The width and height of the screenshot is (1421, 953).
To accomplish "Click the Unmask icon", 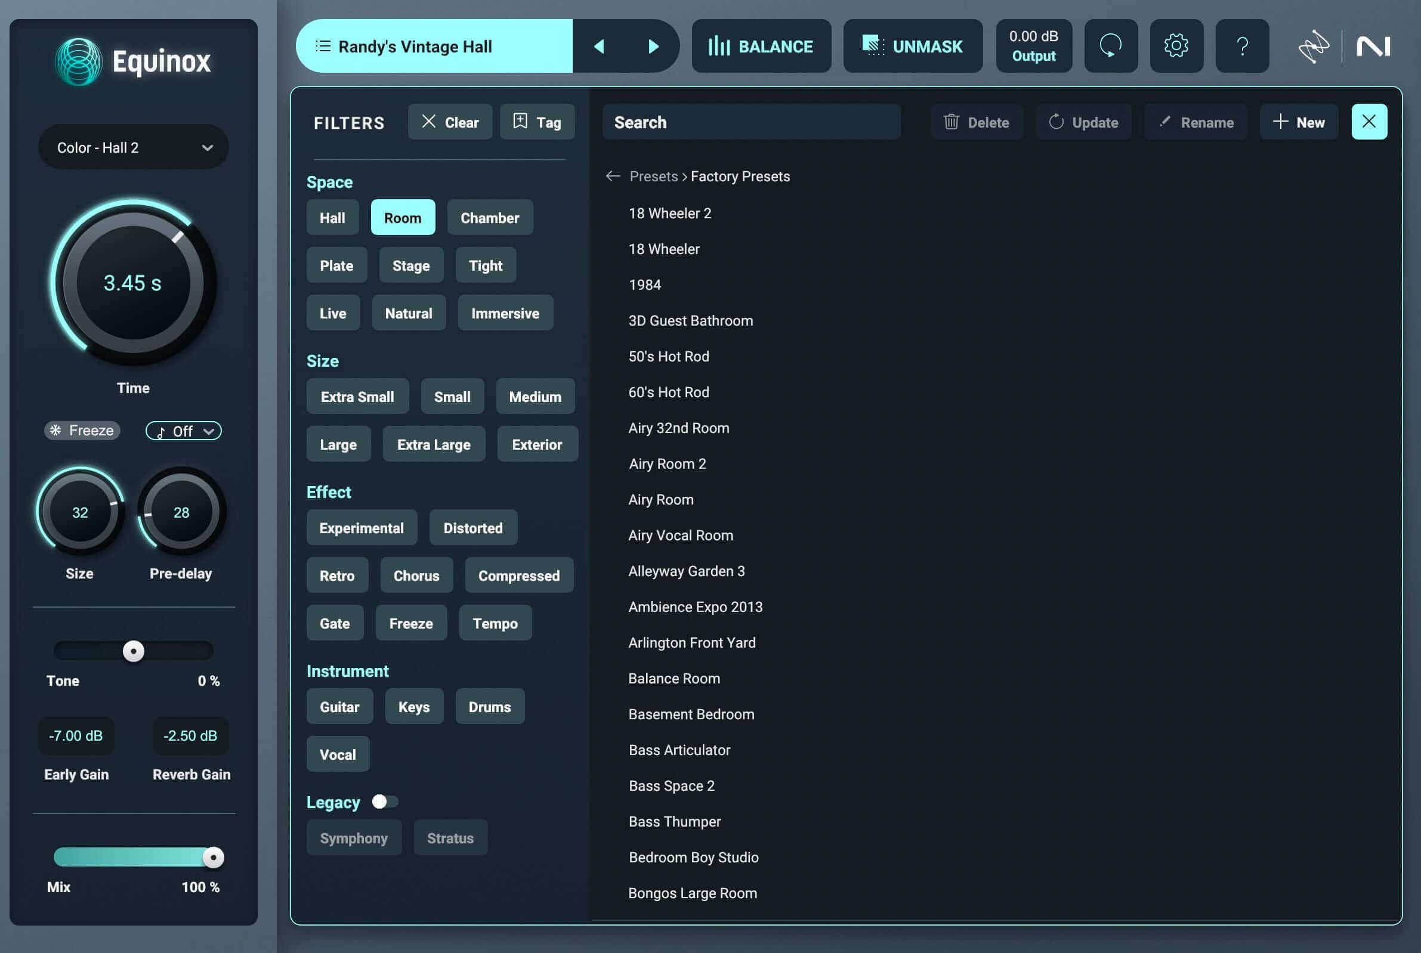I will (x=873, y=45).
